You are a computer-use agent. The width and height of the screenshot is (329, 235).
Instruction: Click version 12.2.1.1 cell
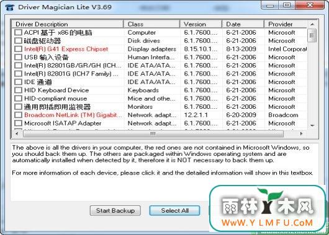coord(196,115)
